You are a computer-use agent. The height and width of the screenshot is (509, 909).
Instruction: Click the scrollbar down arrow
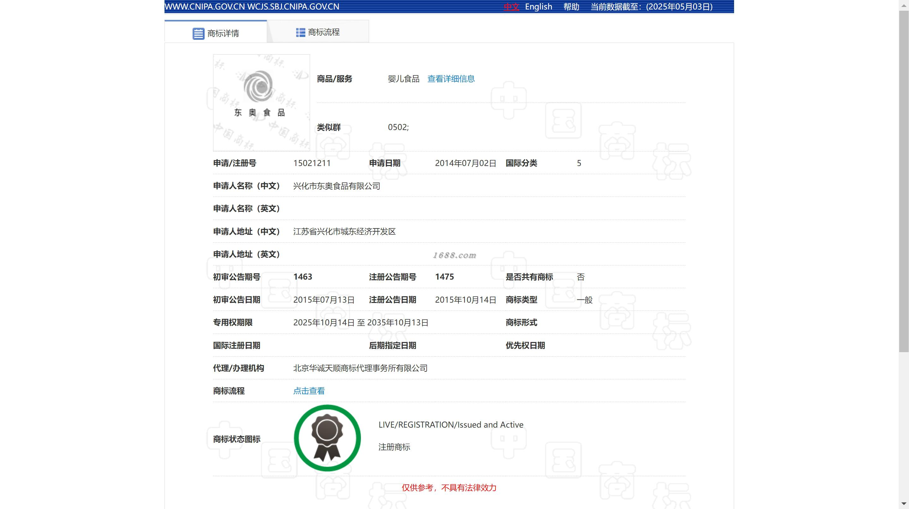pyautogui.click(x=904, y=504)
